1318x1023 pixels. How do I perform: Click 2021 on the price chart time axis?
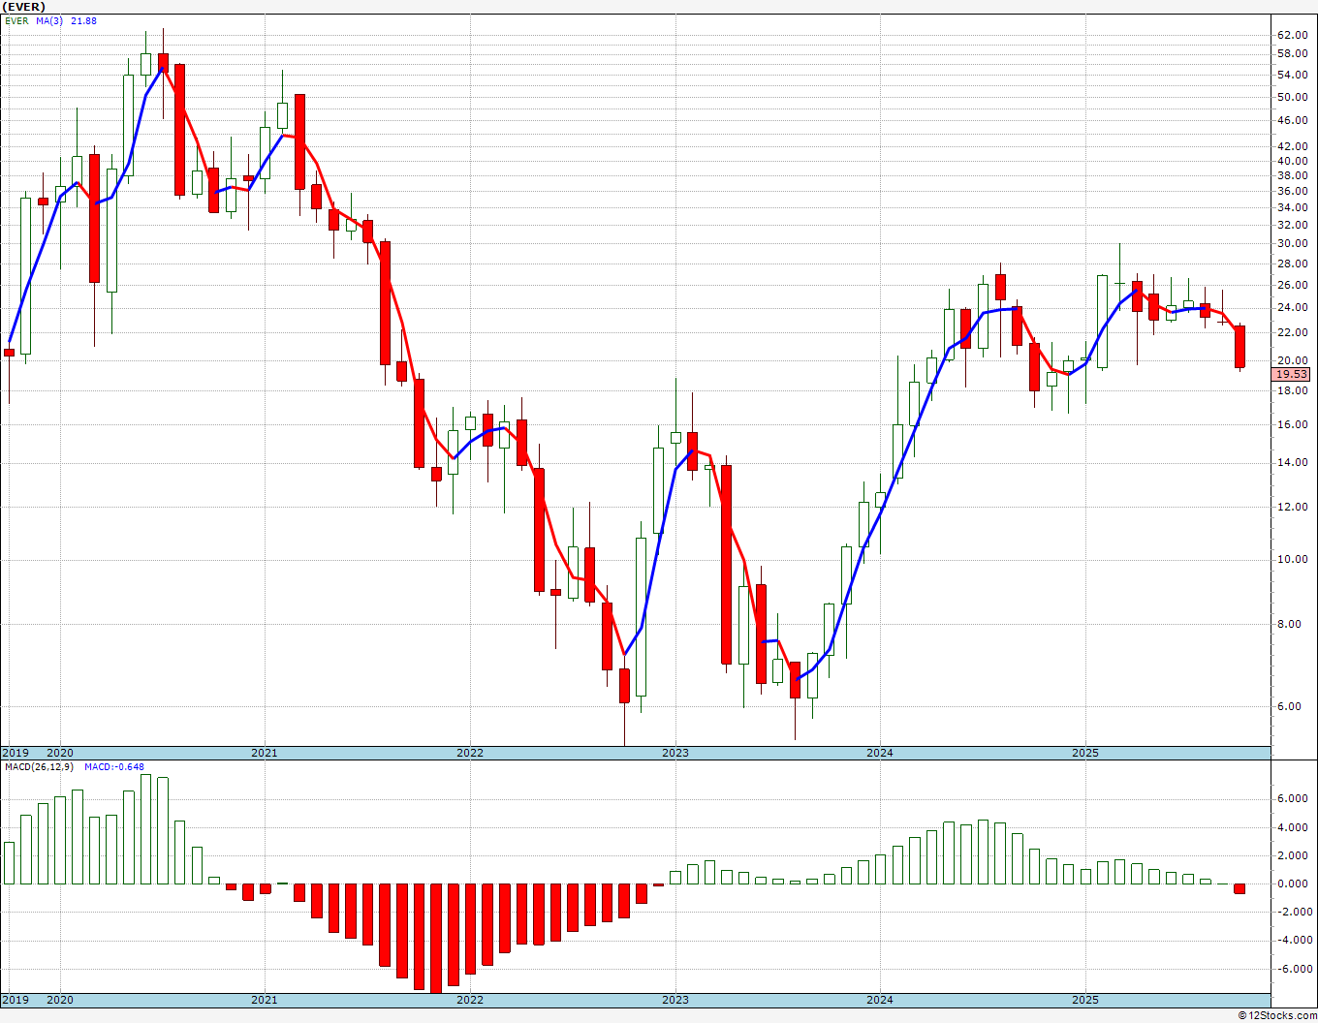265,753
